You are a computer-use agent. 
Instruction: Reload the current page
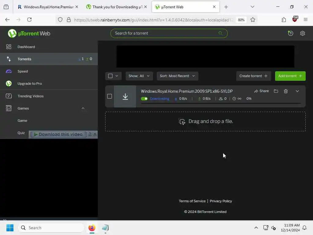tap(29, 20)
